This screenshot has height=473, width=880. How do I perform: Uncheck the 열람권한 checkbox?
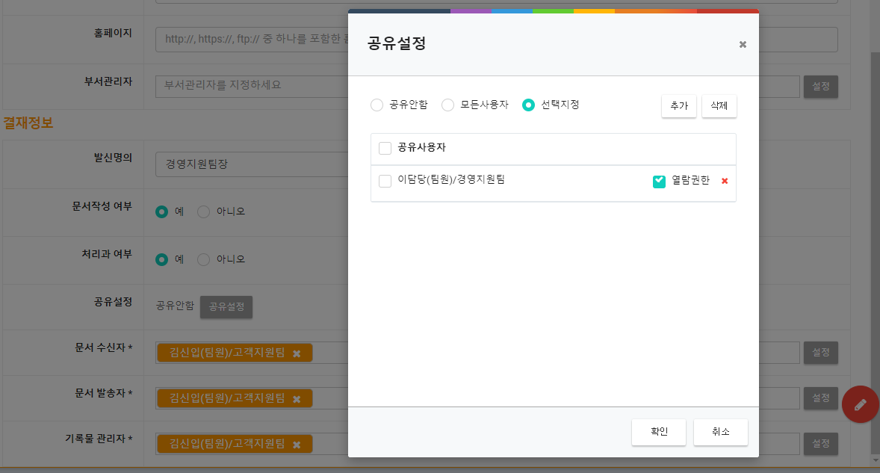pos(659,181)
